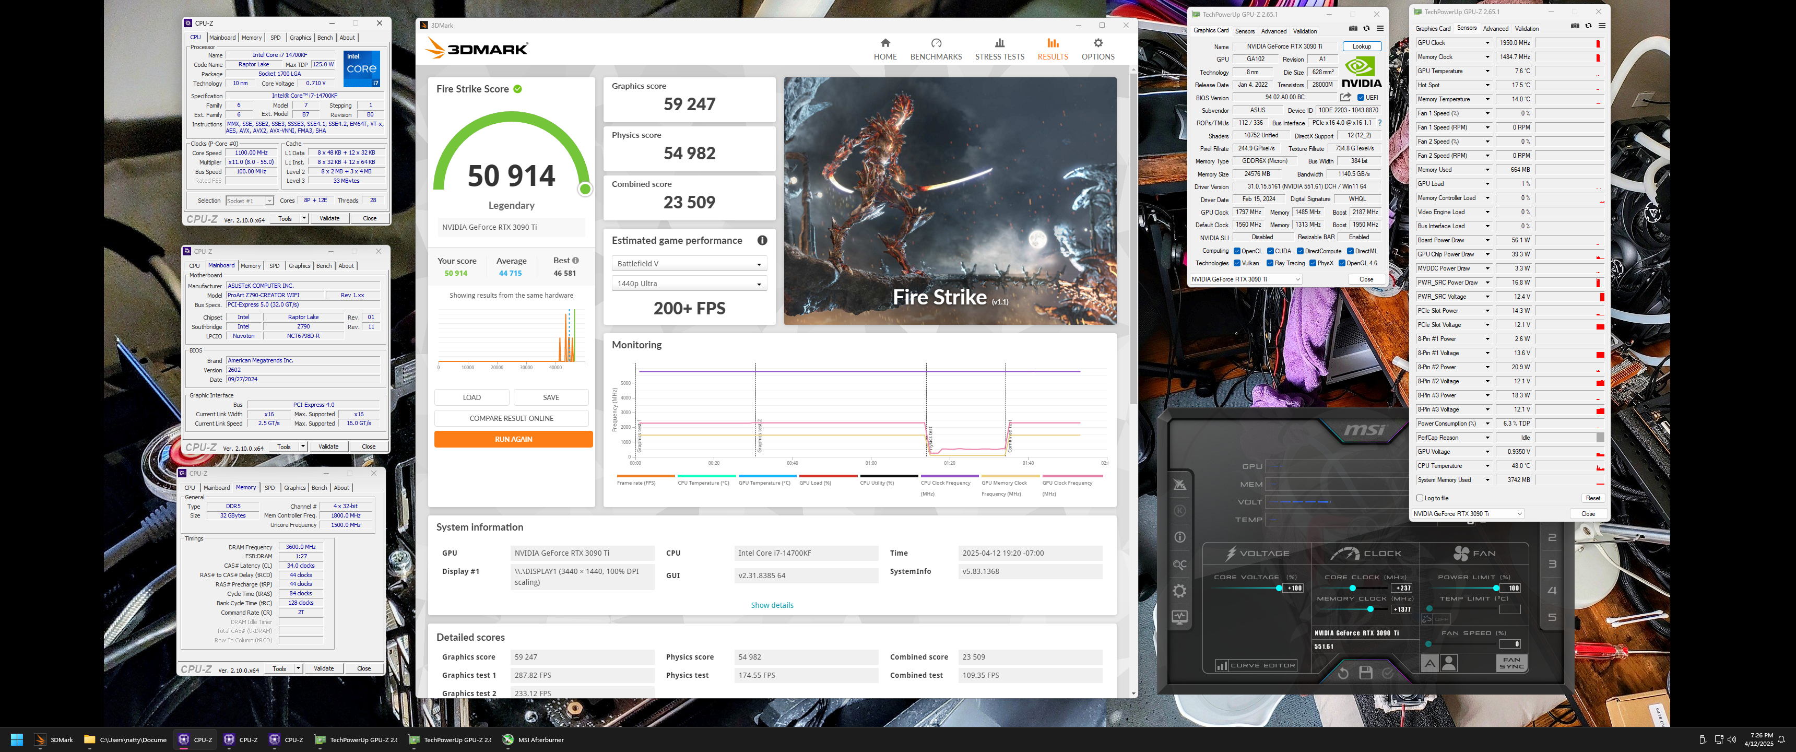Open the information icon in Afterburner sidebar
This screenshot has width=1796, height=752.
(x=1180, y=537)
